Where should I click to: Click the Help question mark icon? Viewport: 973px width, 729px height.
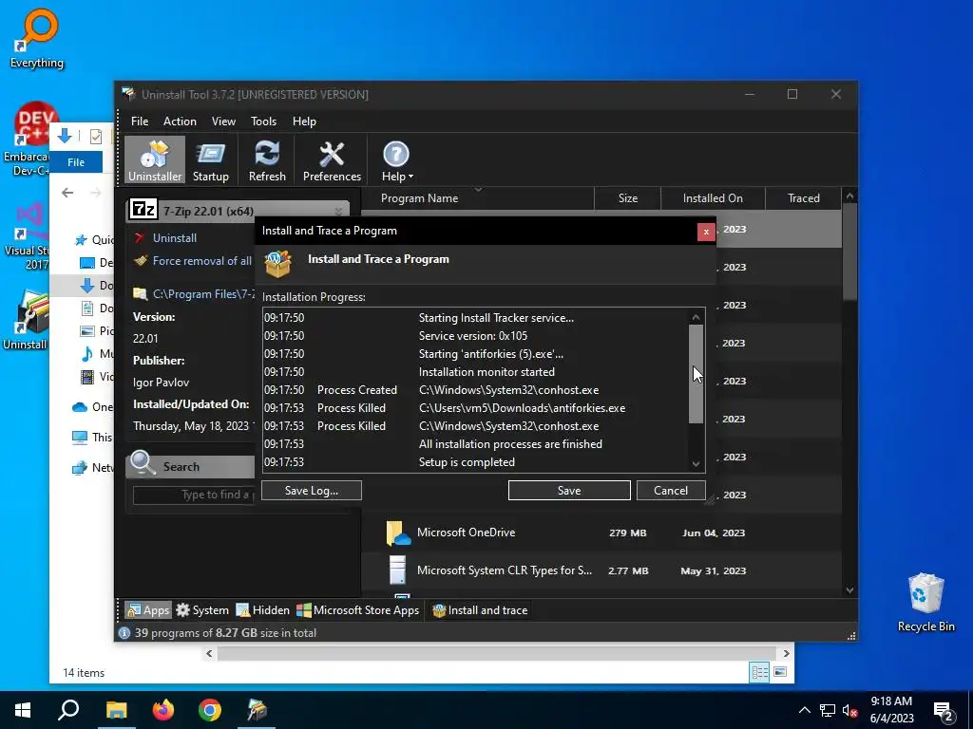[x=396, y=155]
